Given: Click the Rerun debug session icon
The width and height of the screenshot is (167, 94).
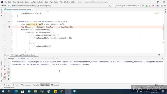Looking at the screenshot, I should 5,58.
